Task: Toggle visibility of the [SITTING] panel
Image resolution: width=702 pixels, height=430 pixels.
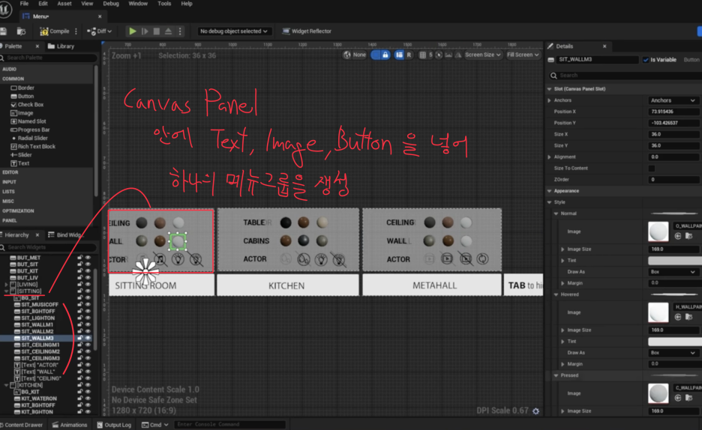Action: 88,291
